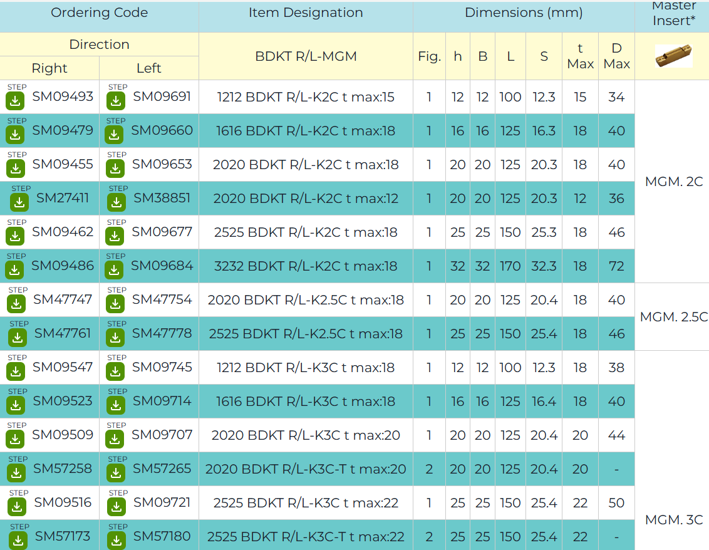Click STEP download icon beside SM27411
This screenshot has height=550, width=709.
coord(20,201)
